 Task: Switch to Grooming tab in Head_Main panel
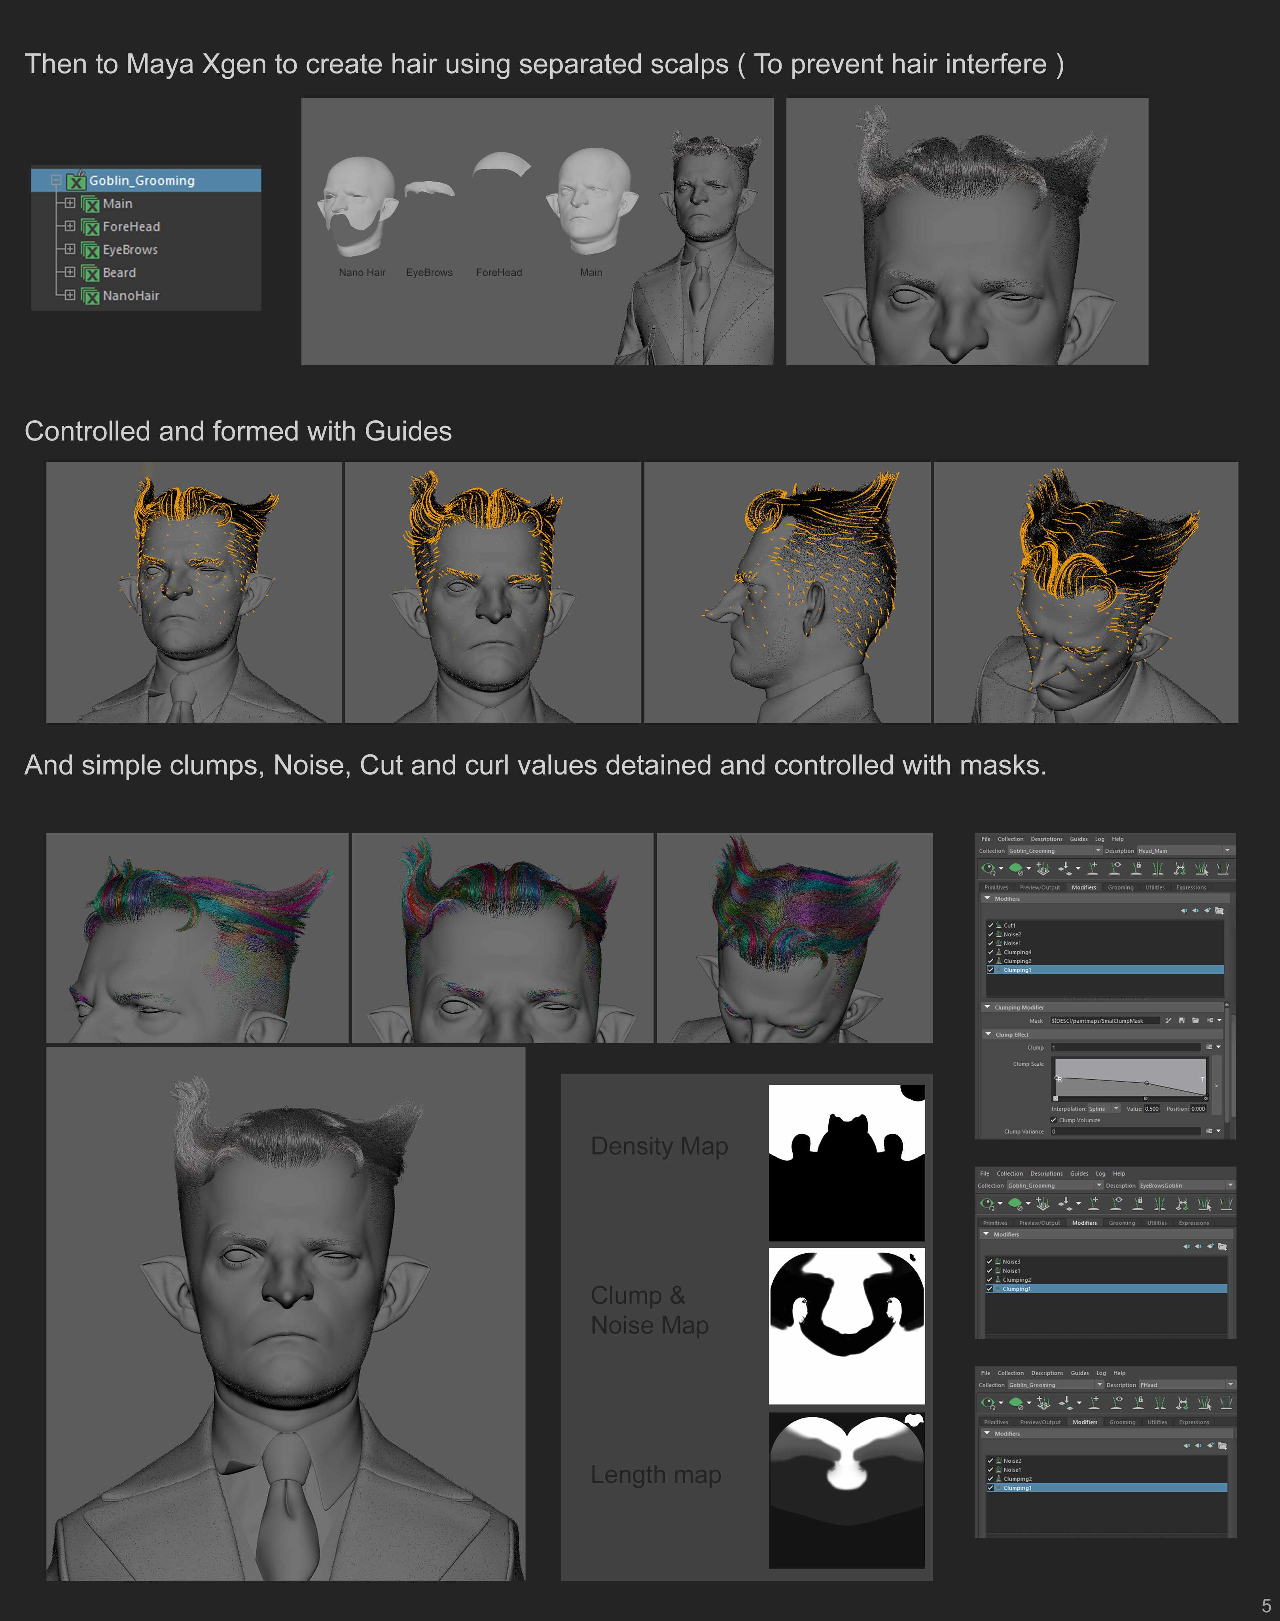coord(1121,888)
